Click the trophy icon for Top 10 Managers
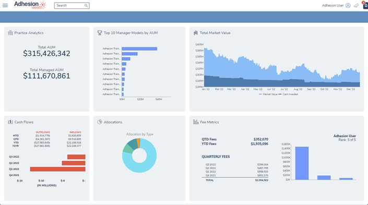The image size is (368, 205). tap(100, 33)
